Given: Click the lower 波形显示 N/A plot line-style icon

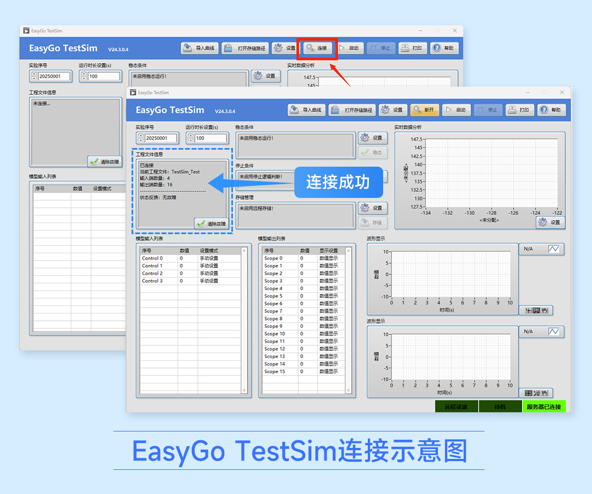Looking at the screenshot, I should (x=554, y=332).
